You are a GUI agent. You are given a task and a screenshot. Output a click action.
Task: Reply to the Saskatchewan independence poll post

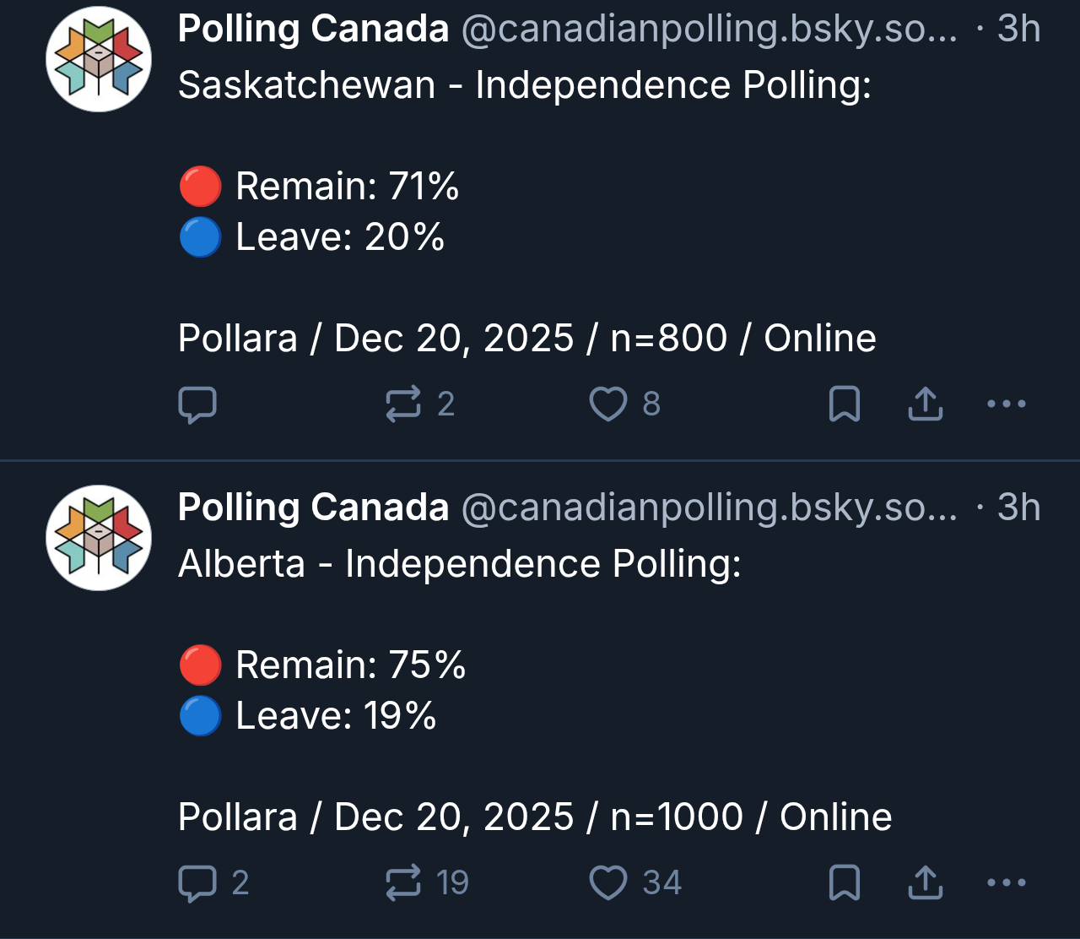pyautogui.click(x=197, y=404)
